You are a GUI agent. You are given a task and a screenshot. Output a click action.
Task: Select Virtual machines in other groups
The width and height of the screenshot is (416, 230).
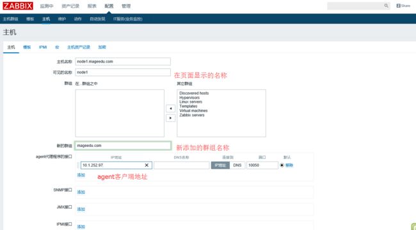[193, 111]
